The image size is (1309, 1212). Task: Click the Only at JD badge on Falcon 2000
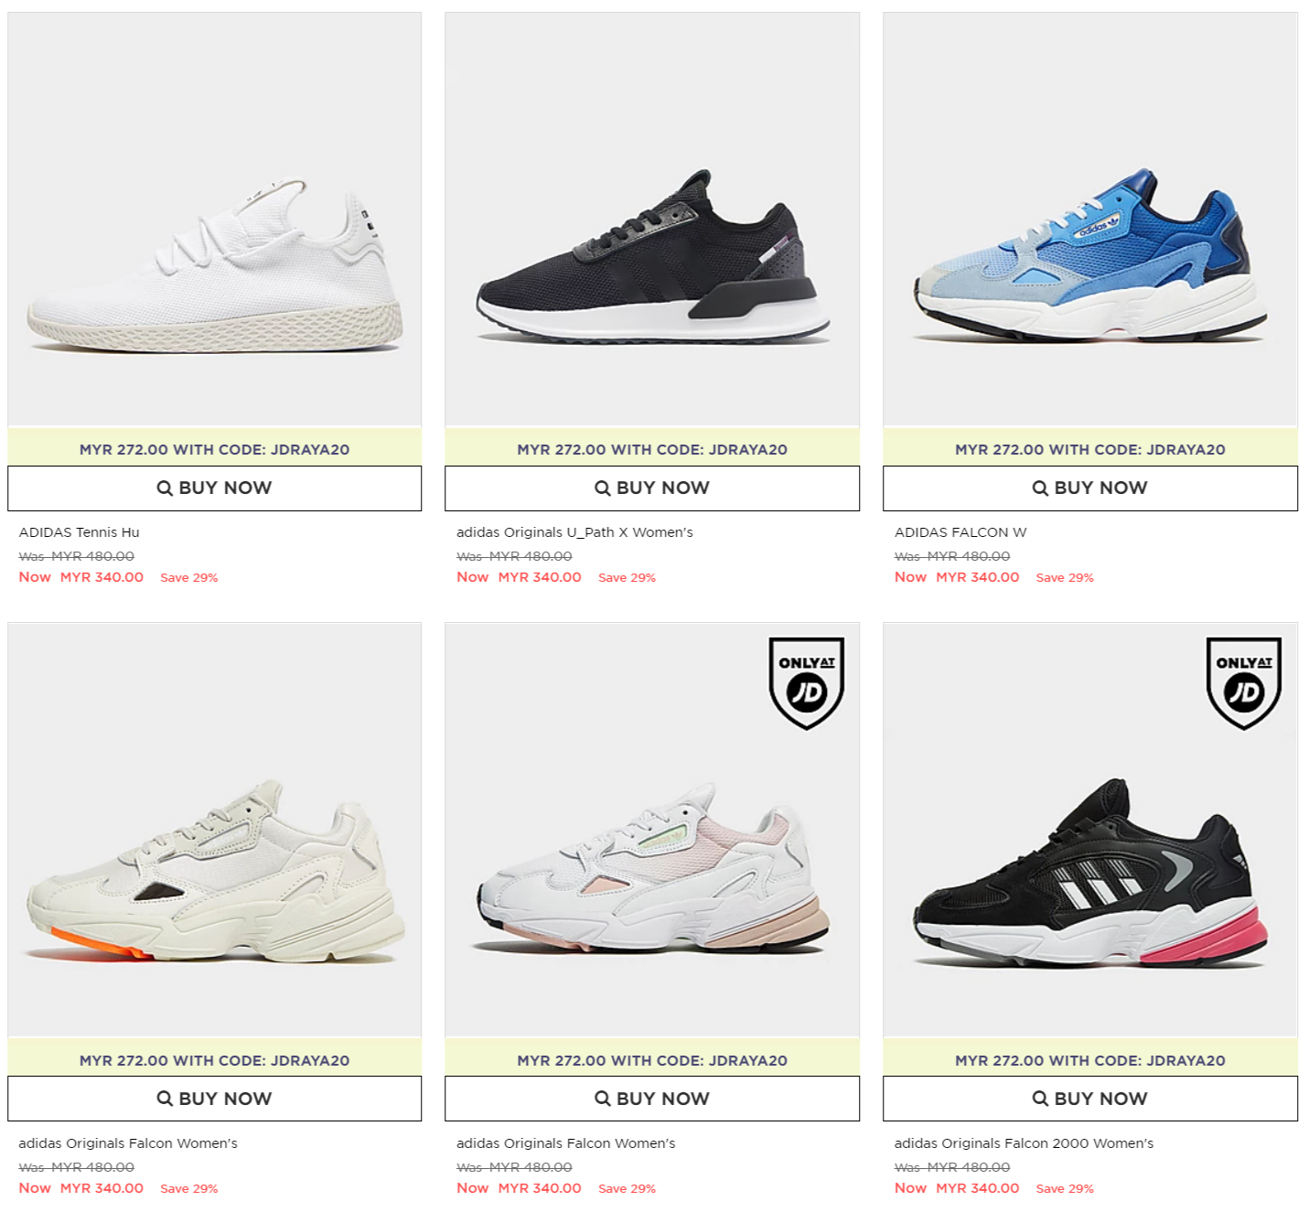pyautogui.click(x=1243, y=683)
